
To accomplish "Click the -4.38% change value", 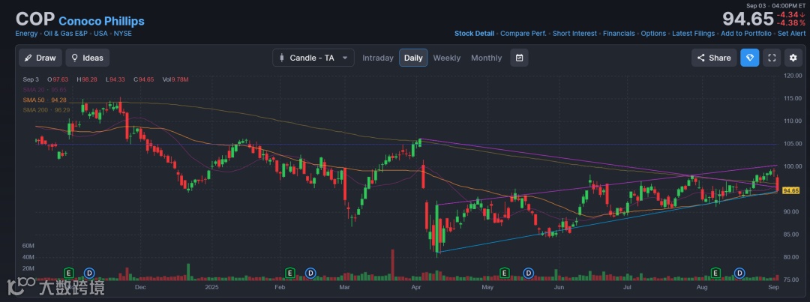I will (791, 23).
